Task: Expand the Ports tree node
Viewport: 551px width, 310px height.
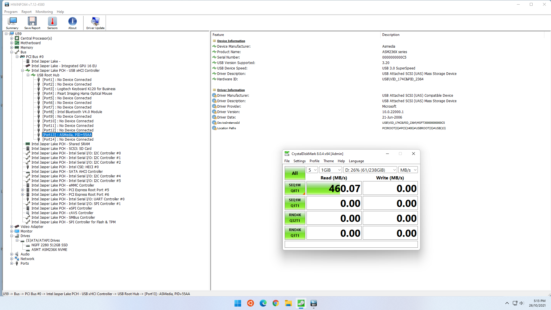Action: pos(12,263)
